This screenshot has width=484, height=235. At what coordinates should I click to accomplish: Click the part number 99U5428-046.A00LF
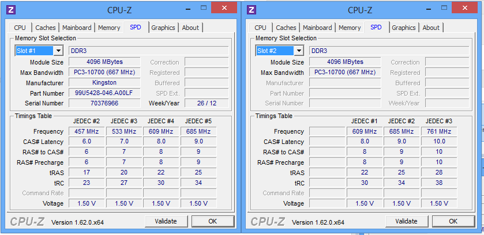104,93
